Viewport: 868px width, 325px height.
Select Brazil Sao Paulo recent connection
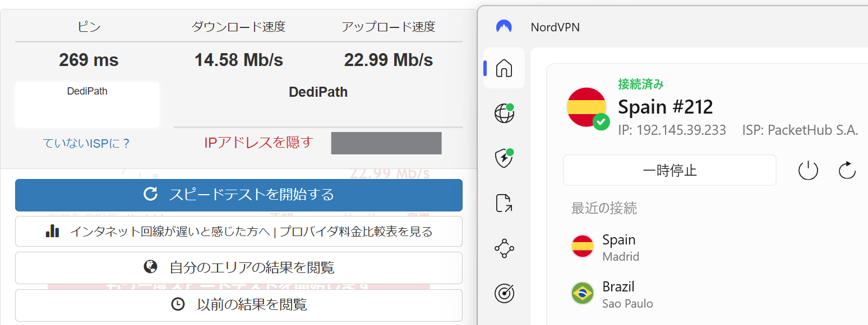point(619,294)
